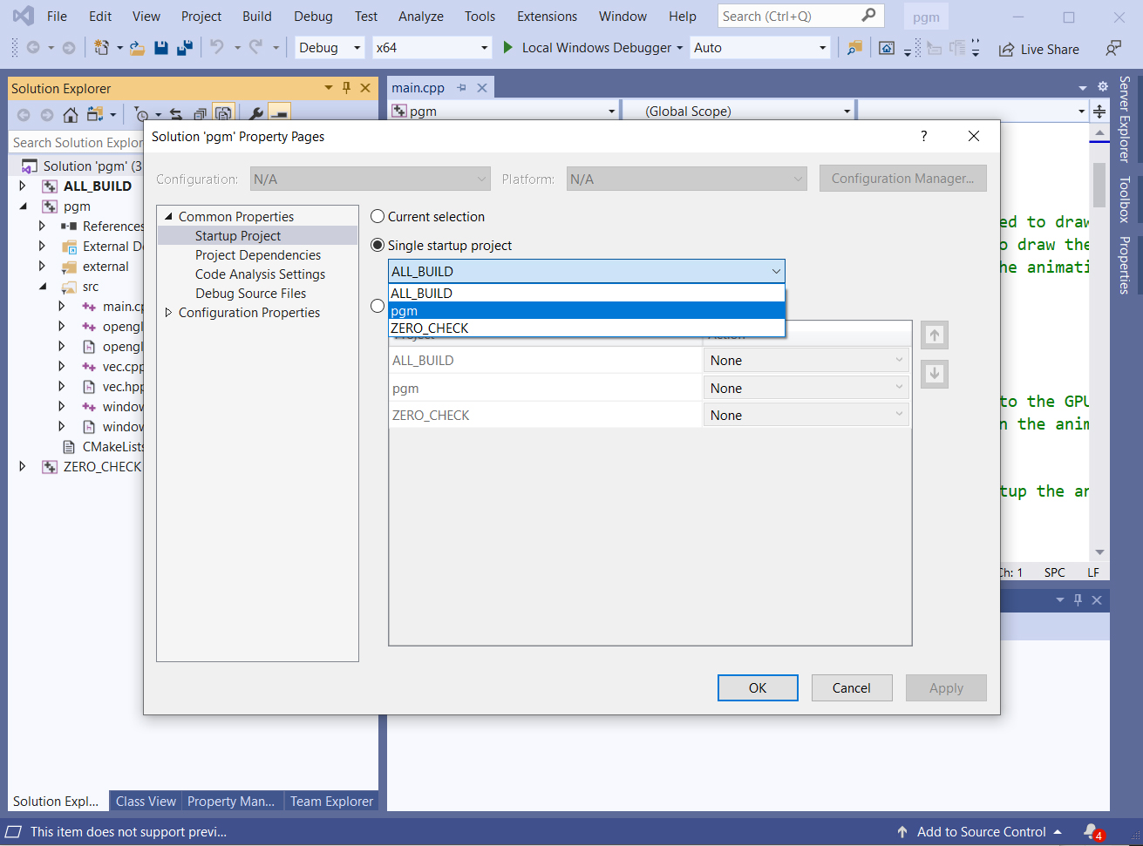Screen dimensions: 1143x846
Task: Pin the Solution Explorer panel
Action: 346,88
